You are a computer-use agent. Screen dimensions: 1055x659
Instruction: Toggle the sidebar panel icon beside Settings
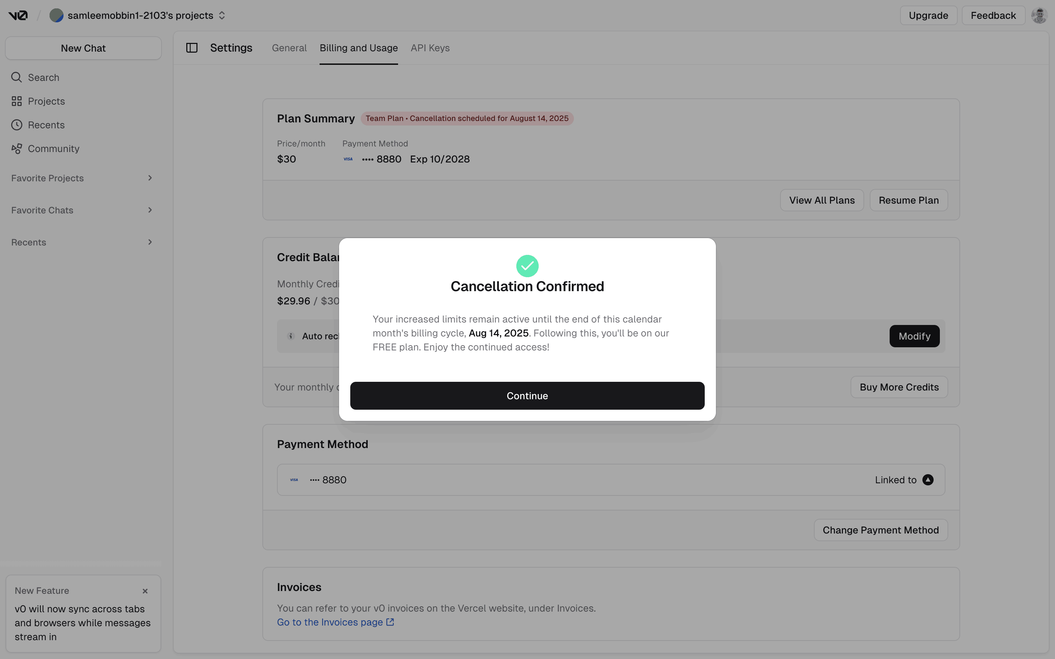point(192,48)
